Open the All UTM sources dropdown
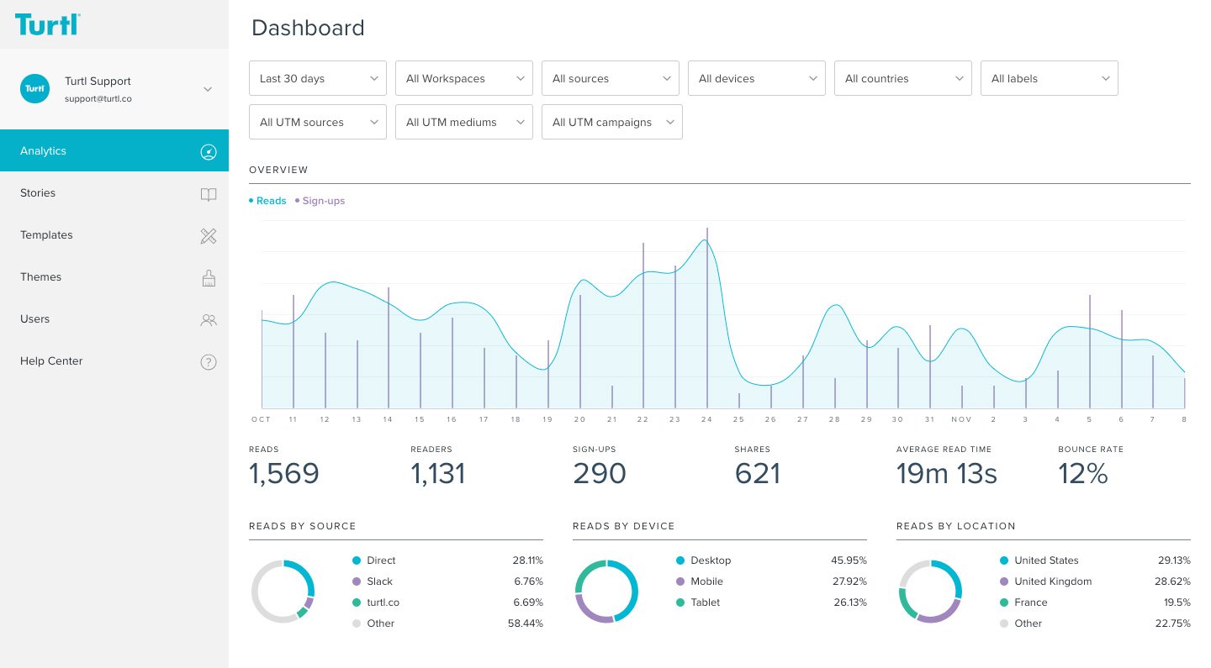 tap(318, 122)
